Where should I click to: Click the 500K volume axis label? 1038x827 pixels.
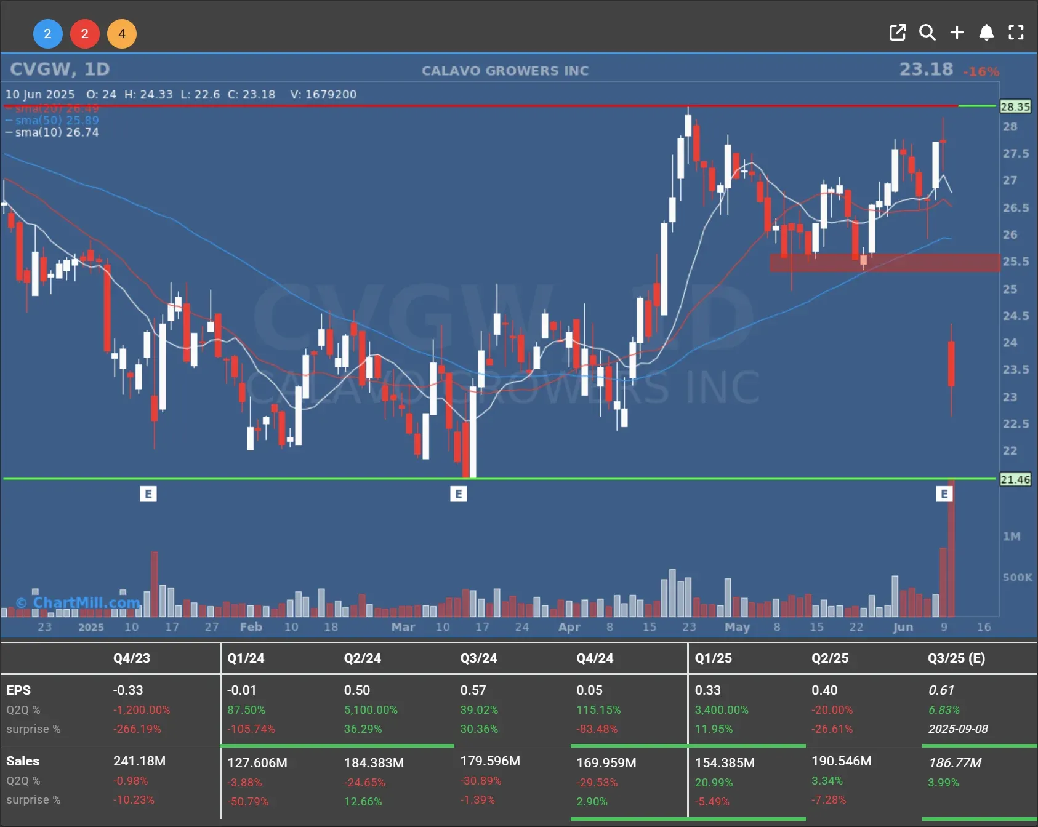[1017, 578]
